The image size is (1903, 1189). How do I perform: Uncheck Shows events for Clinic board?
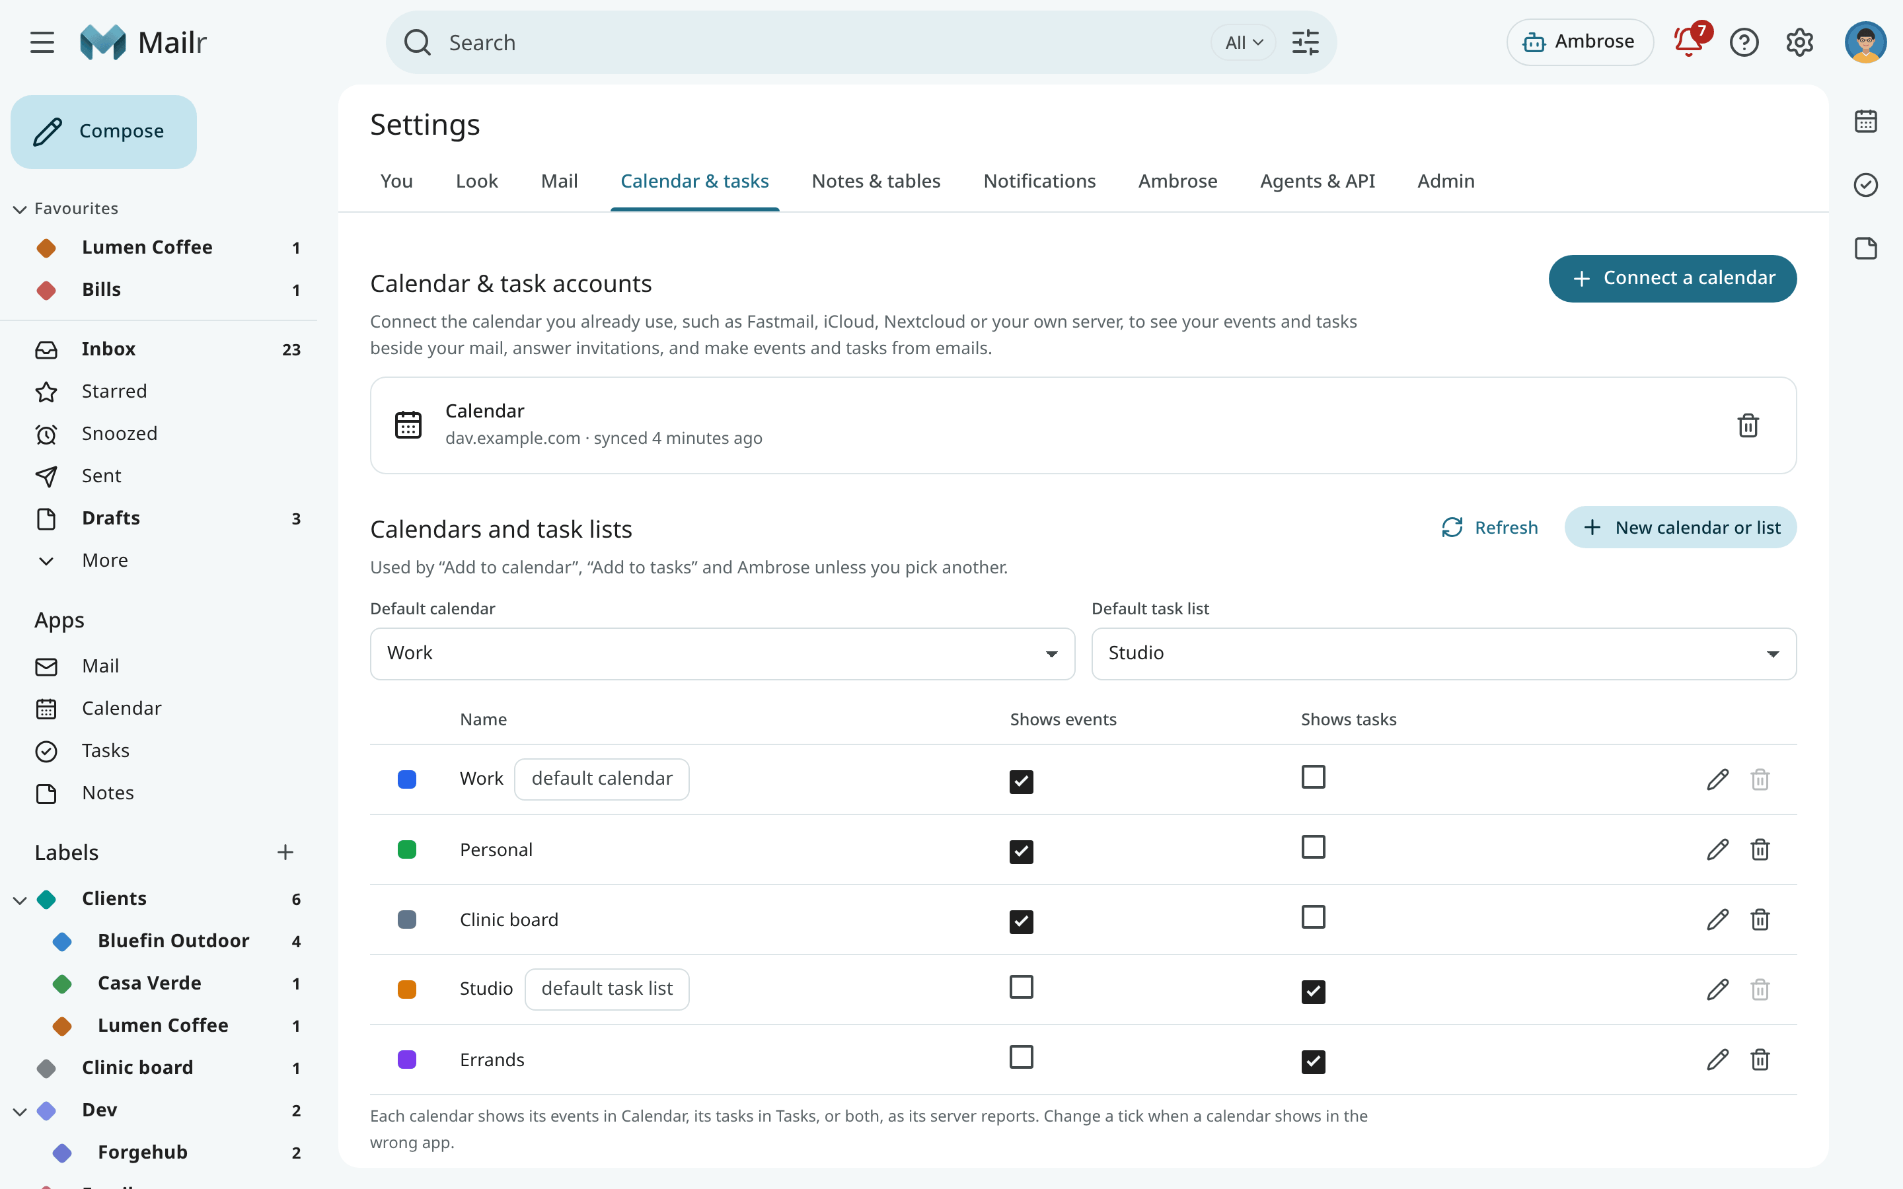(1021, 921)
